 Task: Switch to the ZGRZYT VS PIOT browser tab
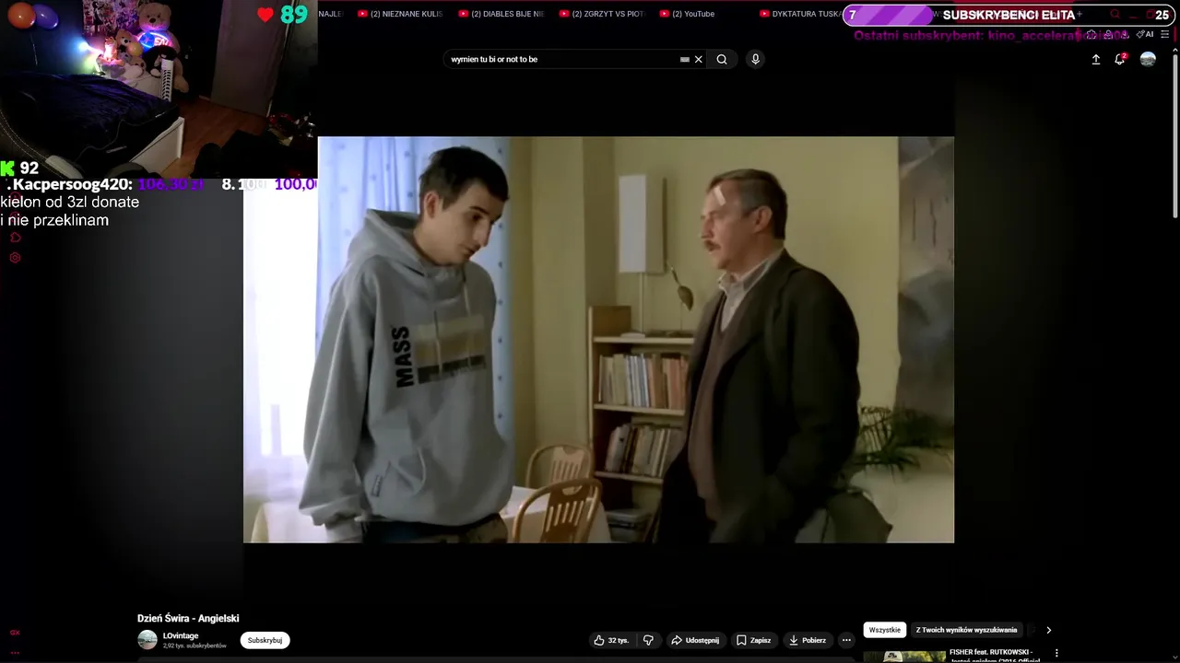(x=601, y=14)
